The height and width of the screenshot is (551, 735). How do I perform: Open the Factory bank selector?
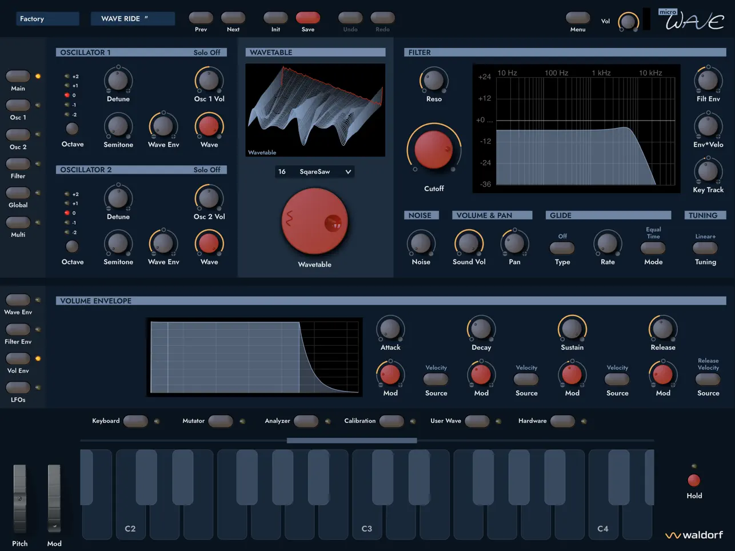(47, 19)
